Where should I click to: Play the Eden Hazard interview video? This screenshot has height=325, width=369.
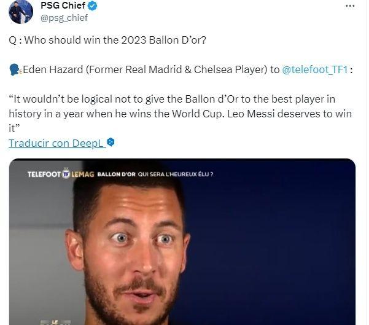(182, 242)
